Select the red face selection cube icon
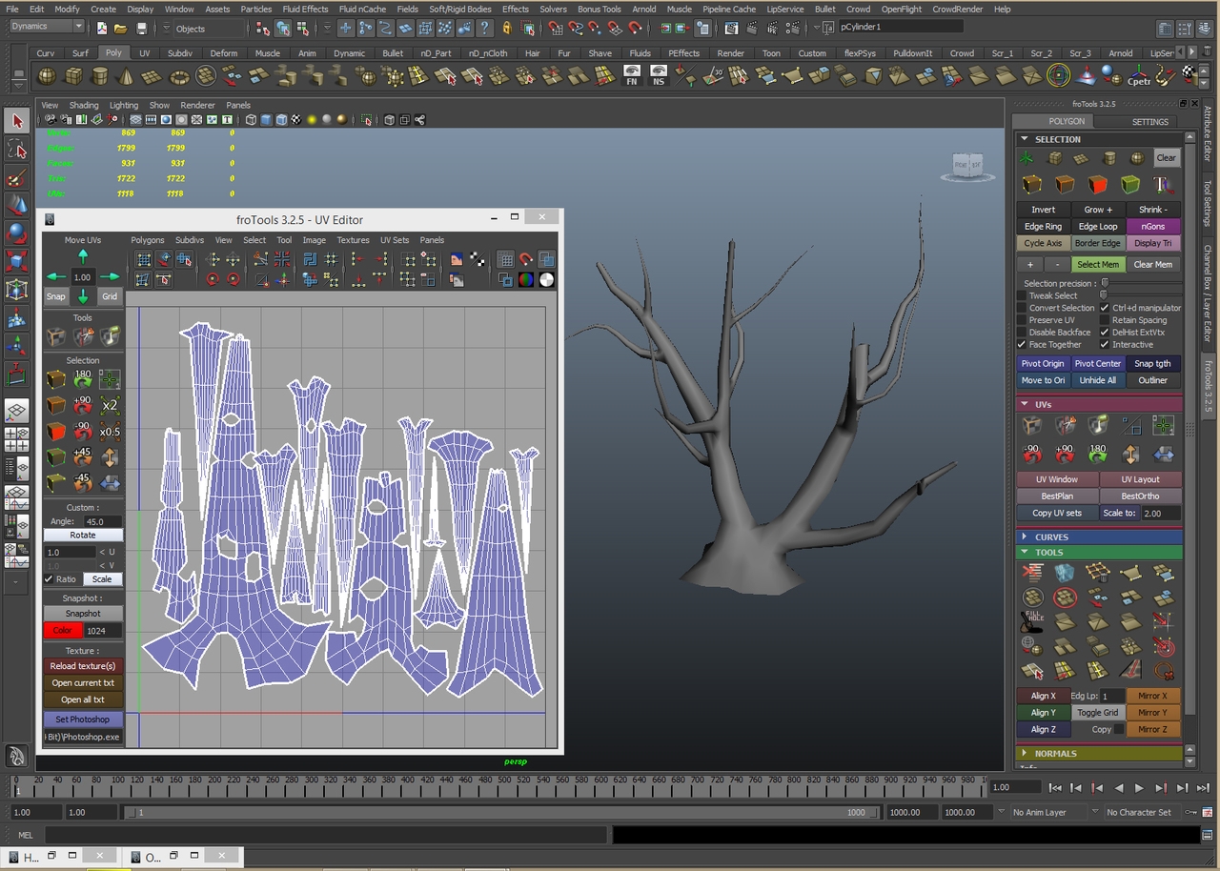This screenshot has height=871, width=1220. (1098, 184)
